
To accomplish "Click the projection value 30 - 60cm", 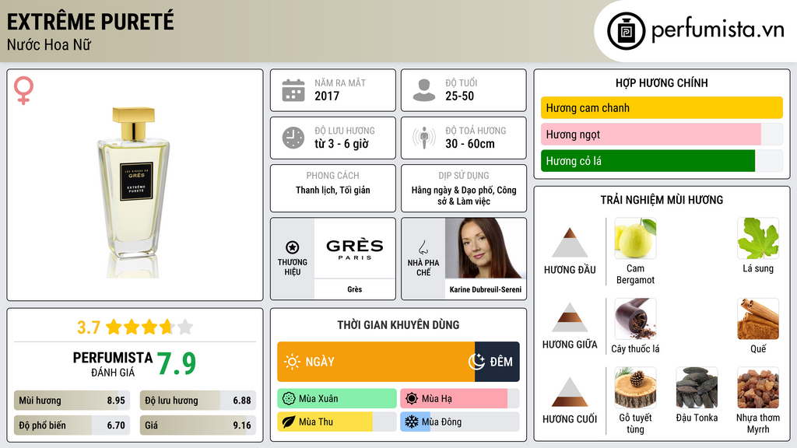I will click(470, 144).
